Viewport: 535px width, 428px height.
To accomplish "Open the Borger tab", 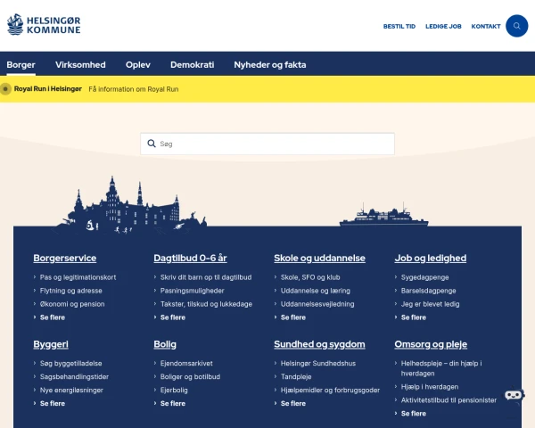I will 21,64.
